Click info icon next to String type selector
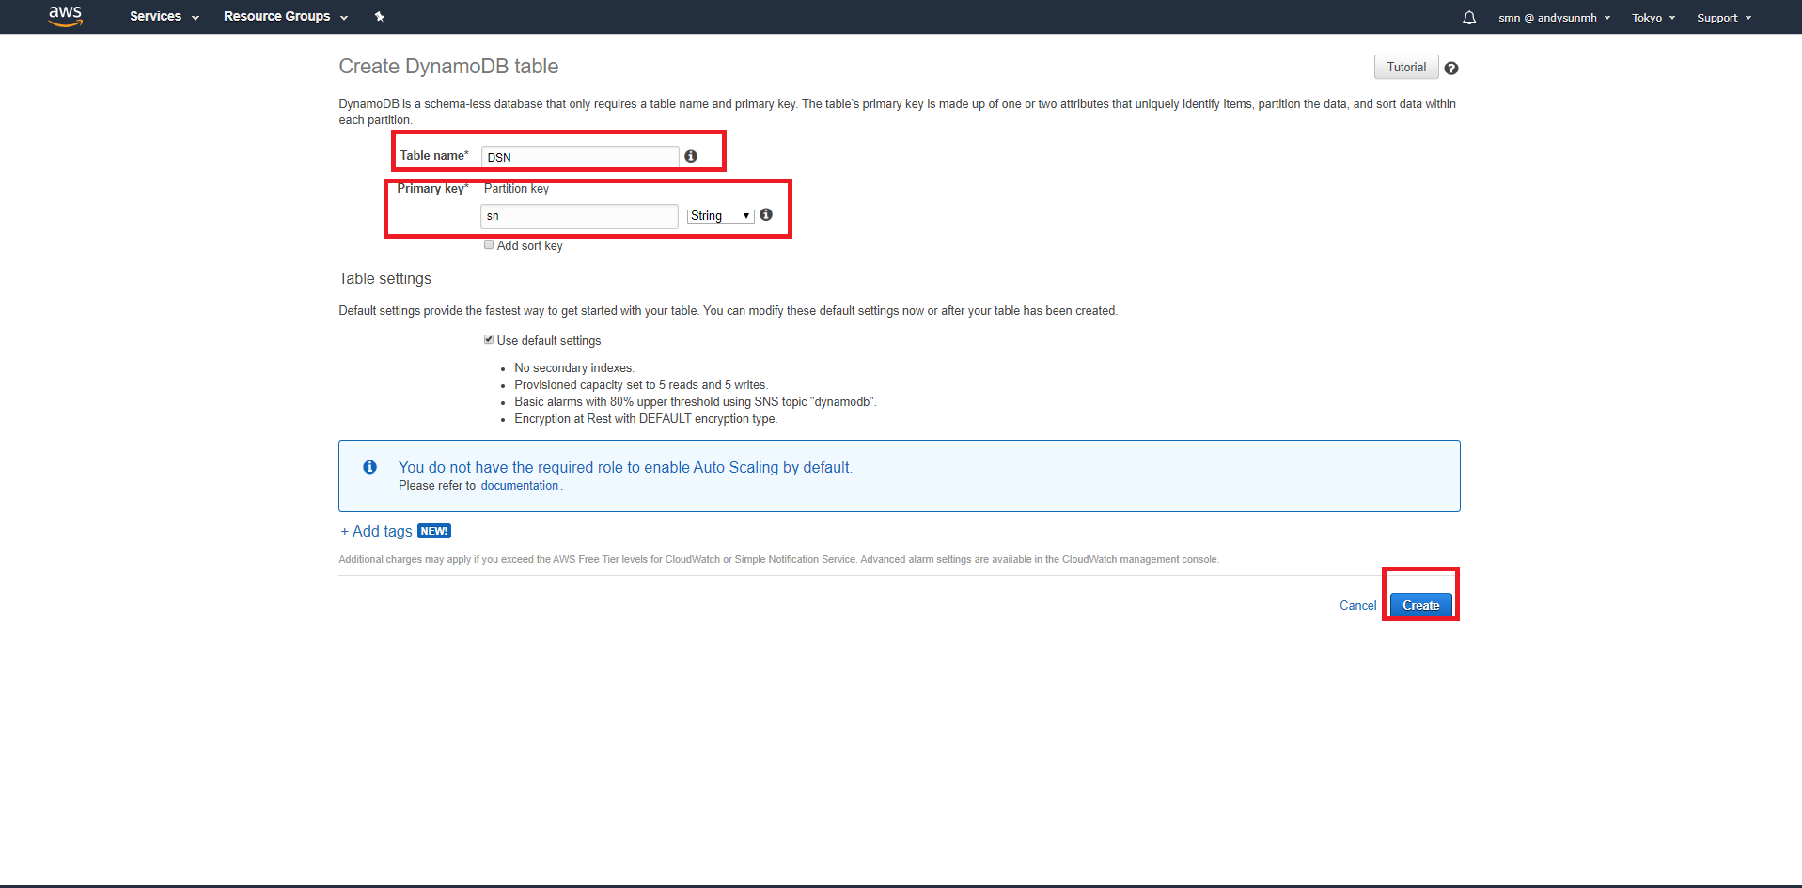The width and height of the screenshot is (1802, 888). point(766,215)
